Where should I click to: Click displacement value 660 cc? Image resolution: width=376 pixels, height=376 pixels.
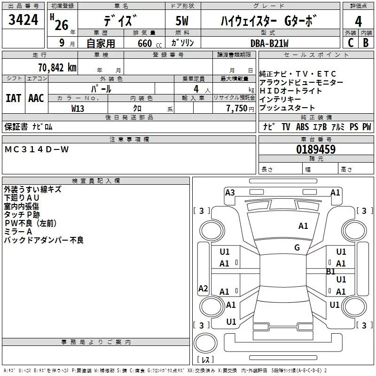[x=149, y=44]
